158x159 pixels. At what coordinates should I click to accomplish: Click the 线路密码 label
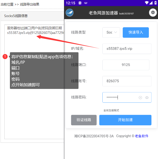coord(79,97)
